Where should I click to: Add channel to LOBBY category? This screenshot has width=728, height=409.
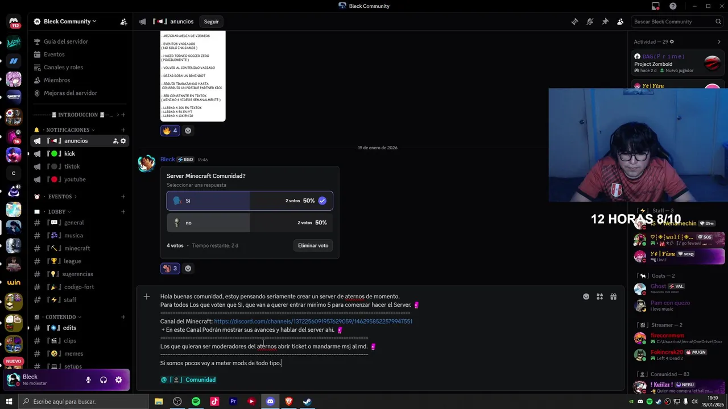(x=123, y=212)
